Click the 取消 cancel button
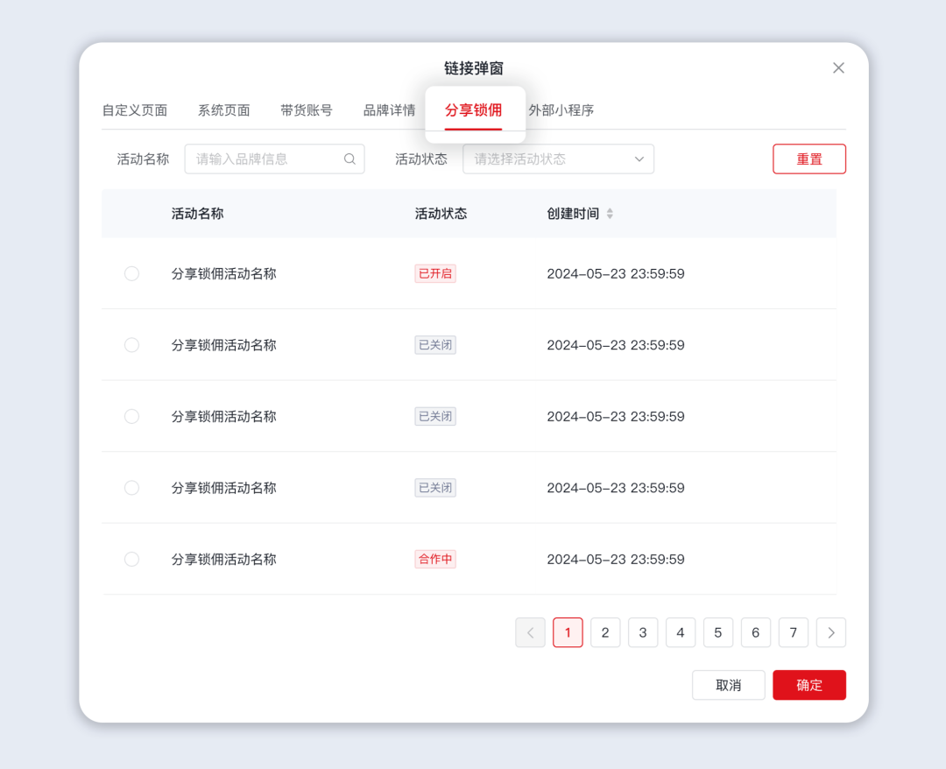This screenshot has width=946, height=769. tap(728, 685)
